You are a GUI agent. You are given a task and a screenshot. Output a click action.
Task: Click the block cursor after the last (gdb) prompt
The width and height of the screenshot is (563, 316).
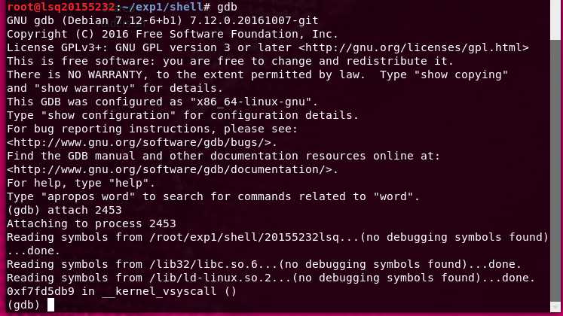[x=50, y=305]
